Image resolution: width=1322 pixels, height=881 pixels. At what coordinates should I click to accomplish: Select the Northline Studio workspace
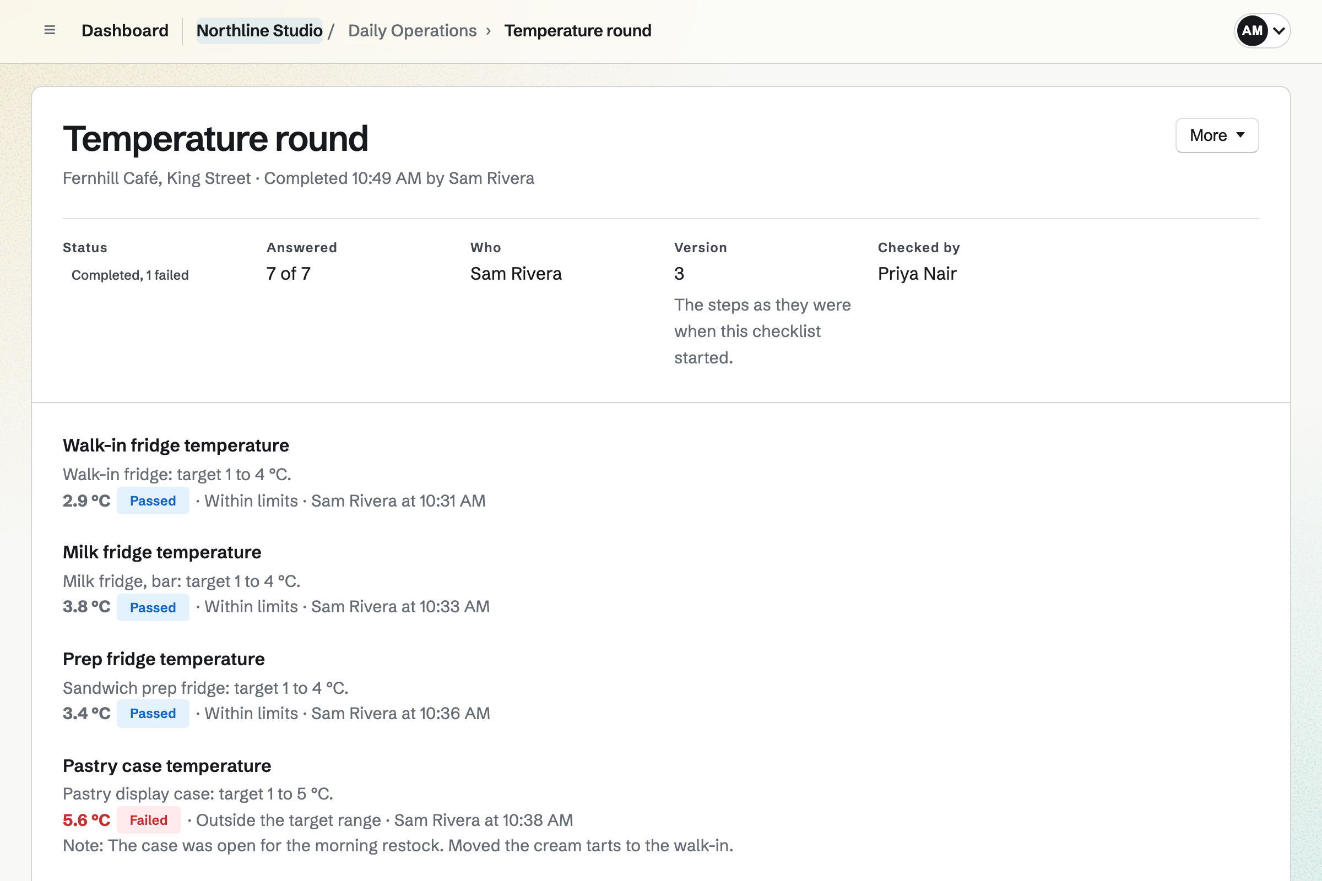click(x=259, y=31)
